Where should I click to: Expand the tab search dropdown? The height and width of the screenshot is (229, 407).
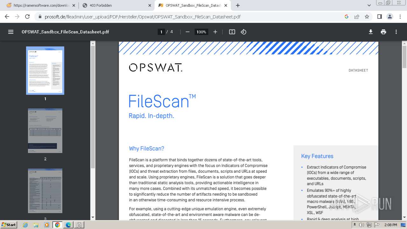(x=369, y=5)
